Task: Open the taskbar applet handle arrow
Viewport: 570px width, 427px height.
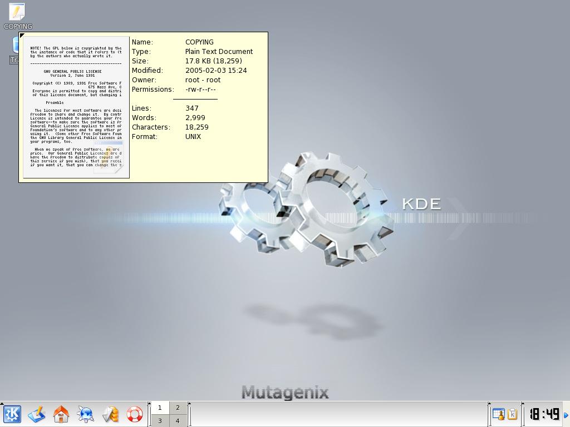Action: coord(189,404)
